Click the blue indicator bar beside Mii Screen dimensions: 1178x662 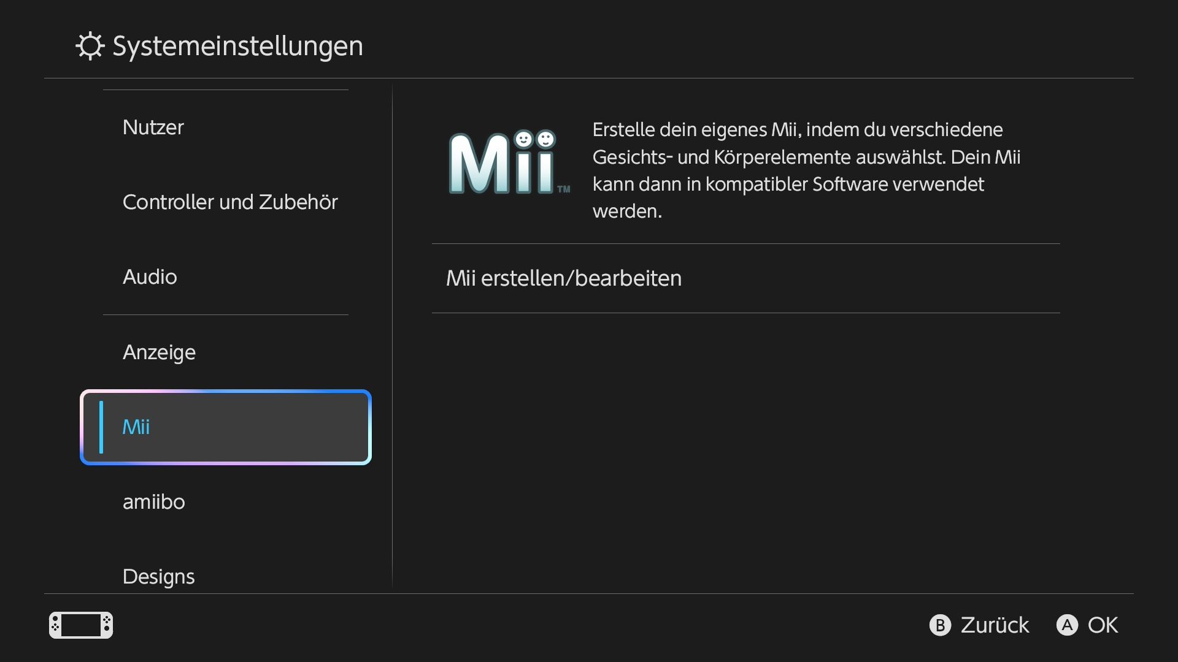tap(101, 427)
